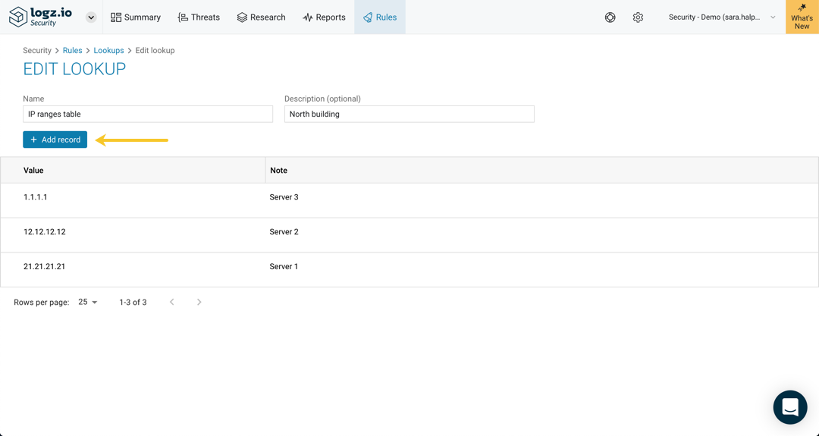Screen dimensions: 819x436
Task: Follow the Rules breadcrumb link
Action: [73, 50]
